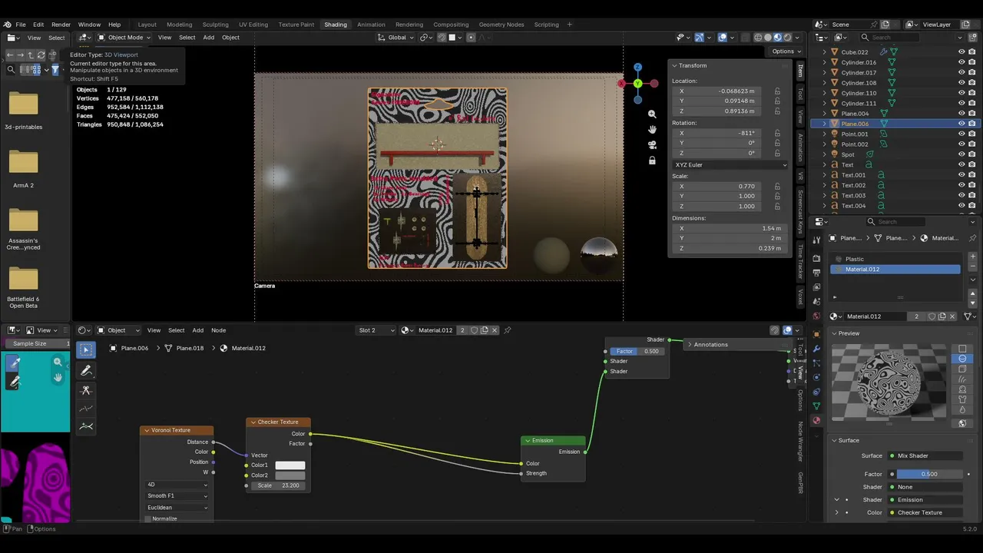
Task: Switch to the Geometry Nodes workspace tab
Action: coord(501,25)
